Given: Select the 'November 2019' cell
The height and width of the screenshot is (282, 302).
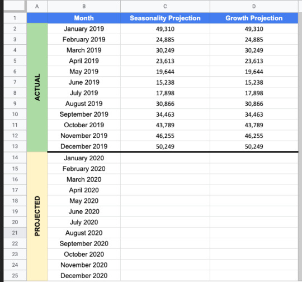Looking at the screenshot, I should [84, 136].
